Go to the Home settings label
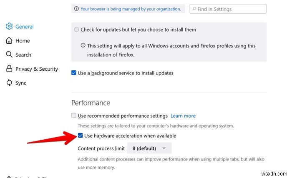This screenshot has width=292, height=178. pos(23,41)
